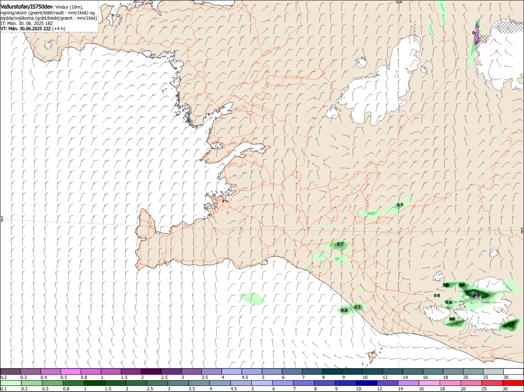Screen dimensions: 524x392
Task: Click the 25 label in the bottom legend row
Action: click(x=483, y=389)
